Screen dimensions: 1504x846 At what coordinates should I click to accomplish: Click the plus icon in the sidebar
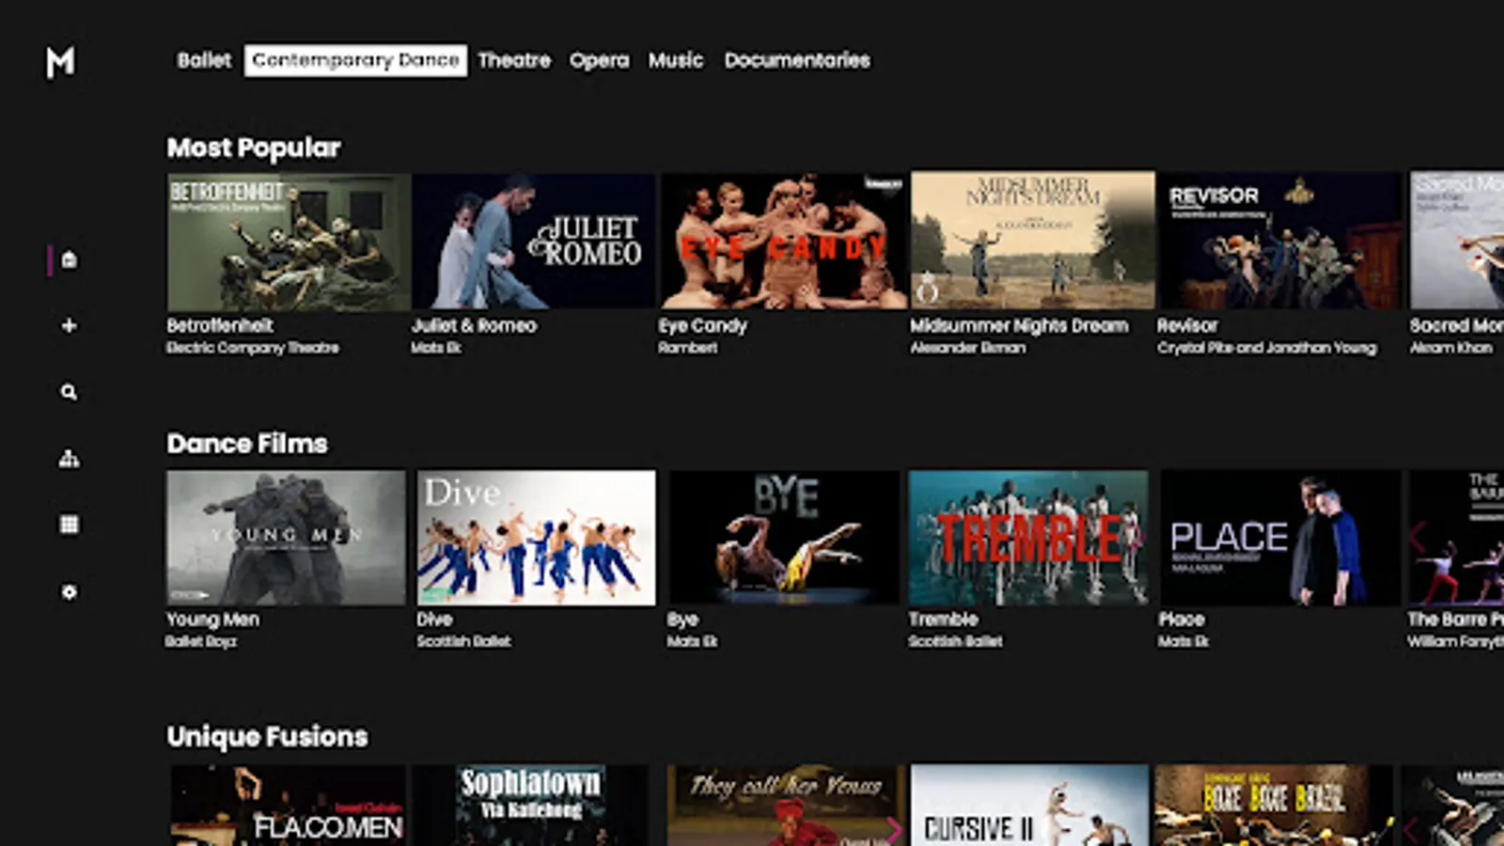[x=69, y=325]
